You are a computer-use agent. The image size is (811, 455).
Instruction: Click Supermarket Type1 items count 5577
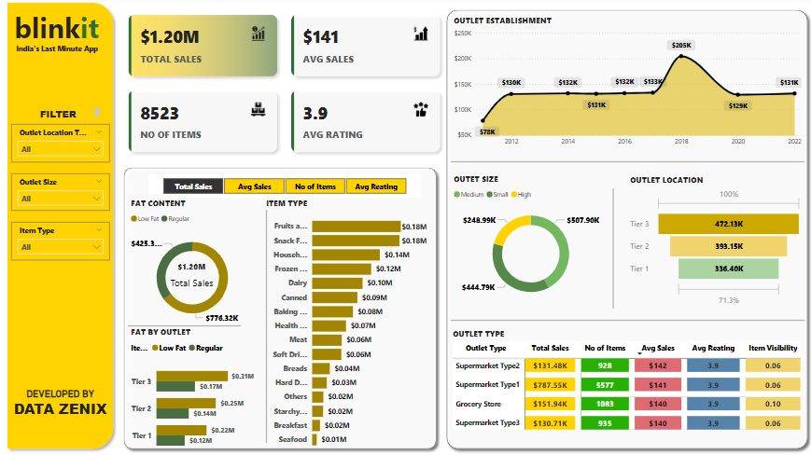click(605, 385)
